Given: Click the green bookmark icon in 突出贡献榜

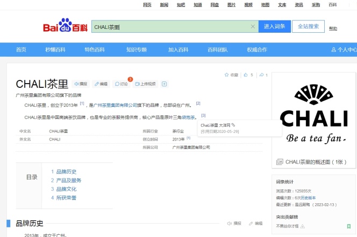Looking at the screenshot, I should coord(348,226).
